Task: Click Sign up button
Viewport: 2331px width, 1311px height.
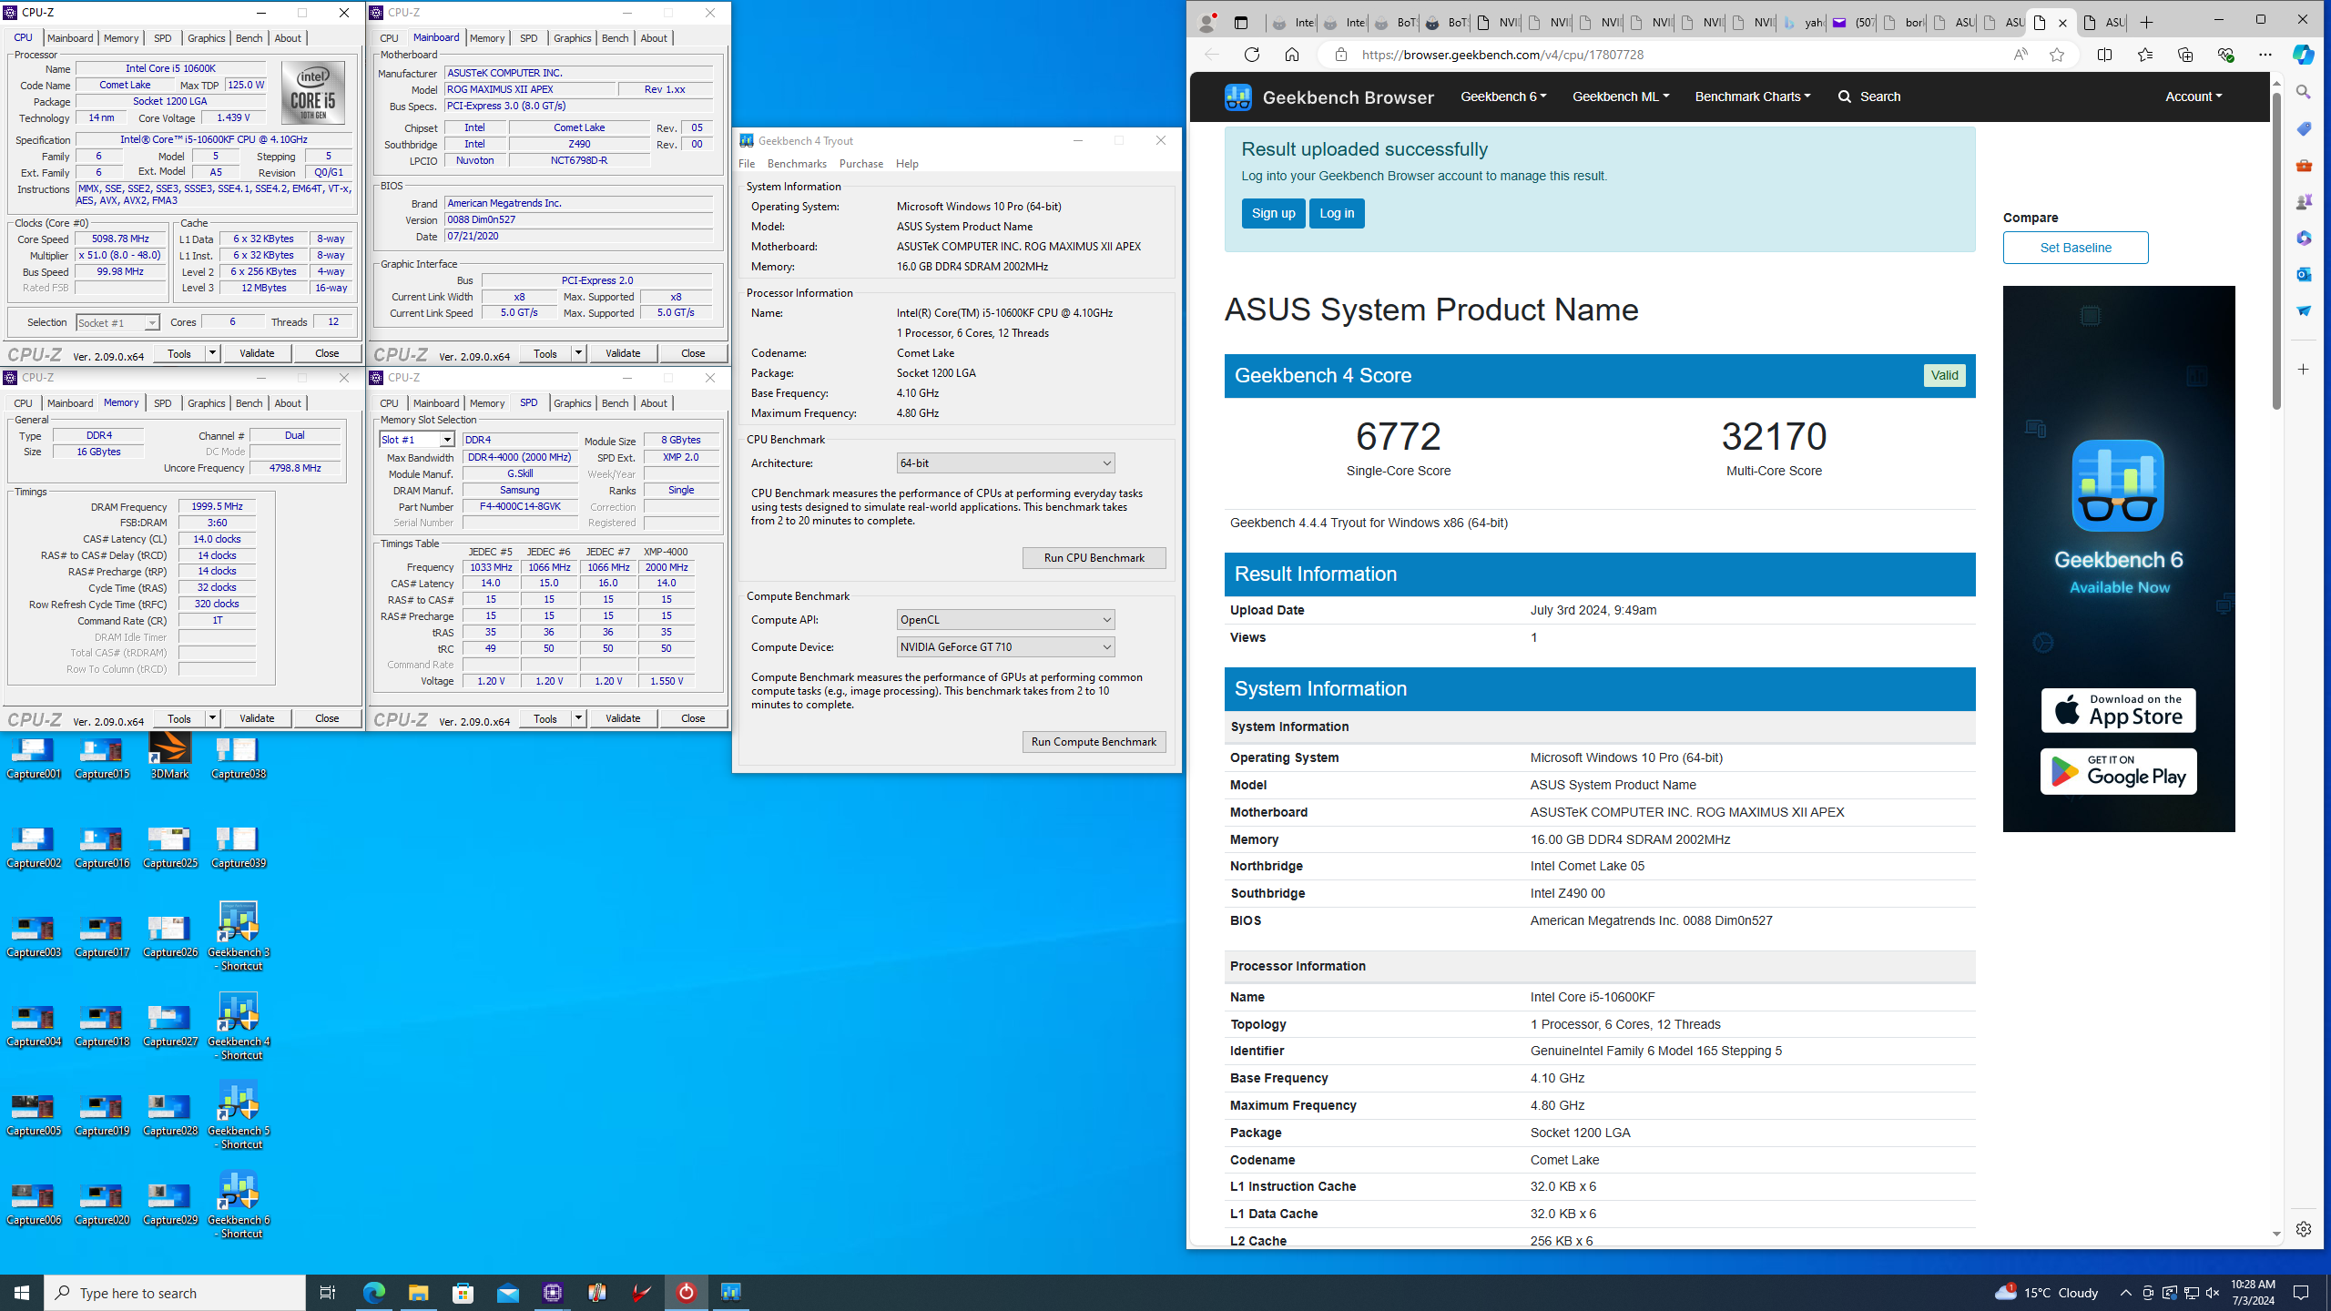Action: pos(1273,213)
